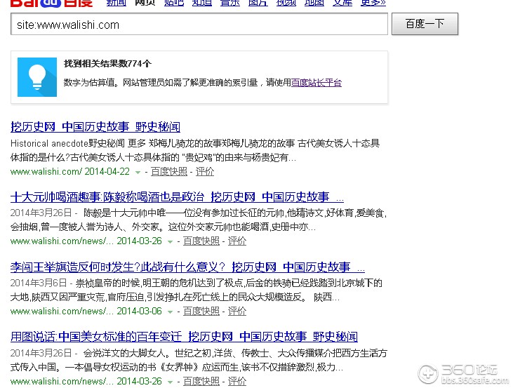Expand the arrow under 十大元帅喝酒趣事 result
The width and height of the screenshot is (513, 388).
click(x=171, y=241)
